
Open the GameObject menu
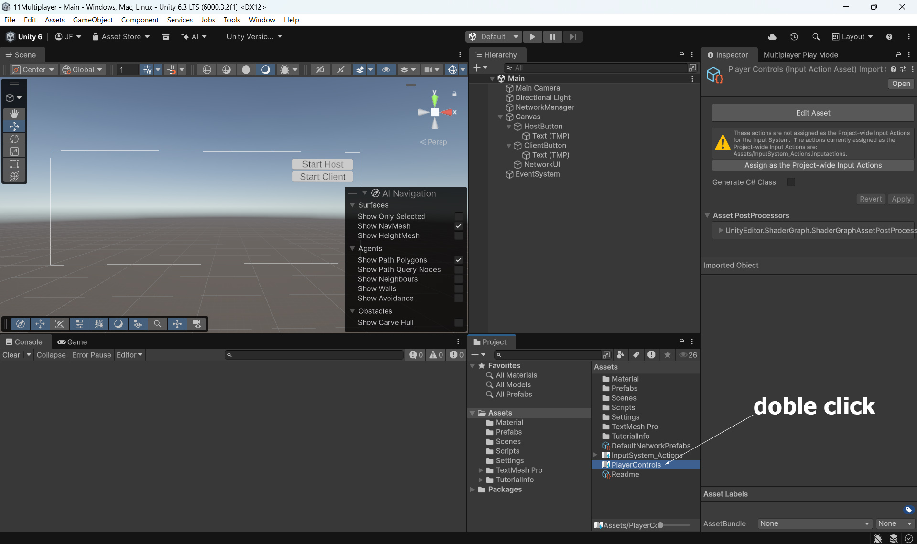93,20
